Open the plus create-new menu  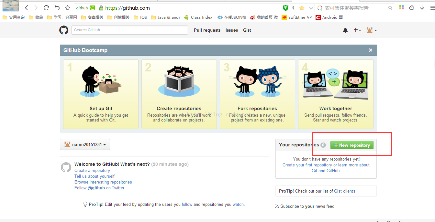(357, 30)
